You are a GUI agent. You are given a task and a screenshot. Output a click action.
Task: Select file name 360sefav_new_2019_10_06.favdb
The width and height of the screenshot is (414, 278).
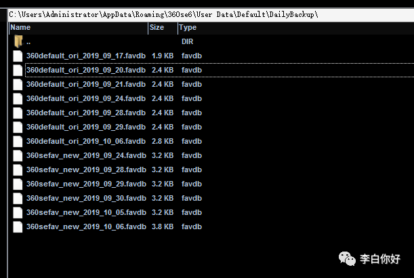coord(86,227)
